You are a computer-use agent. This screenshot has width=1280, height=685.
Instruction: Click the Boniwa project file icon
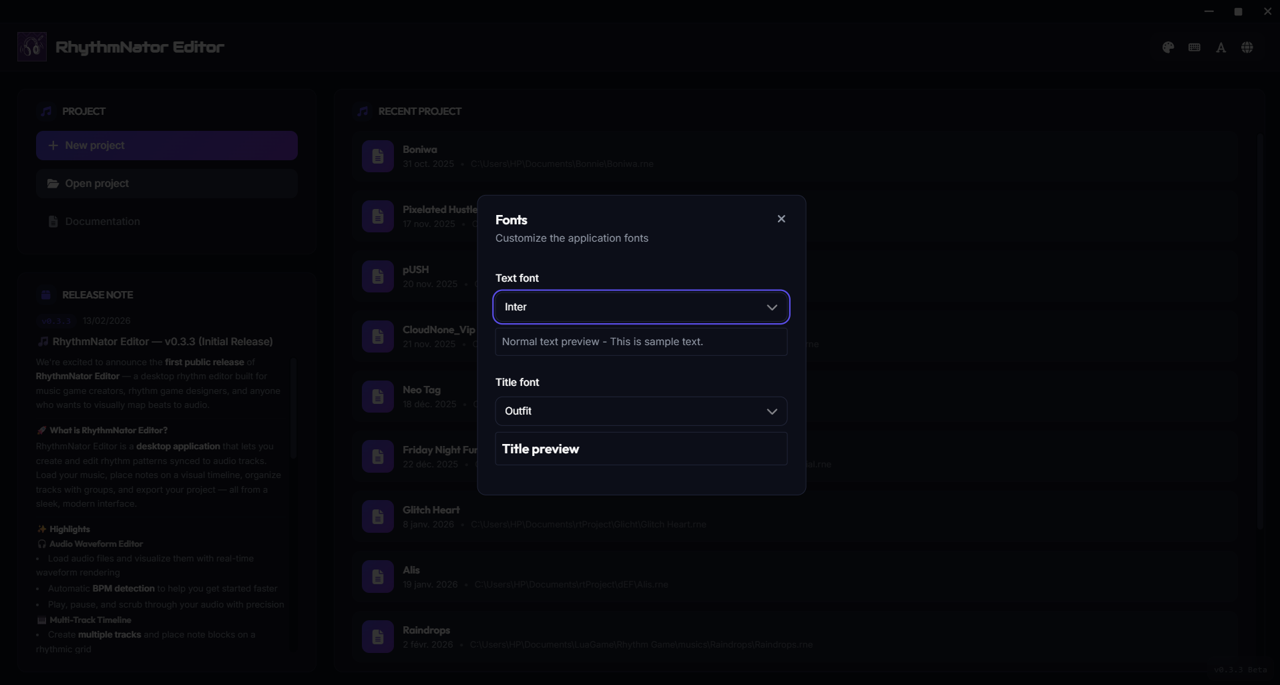coord(377,156)
